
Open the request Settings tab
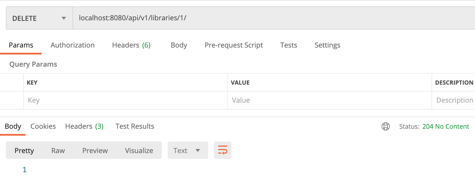point(327,45)
